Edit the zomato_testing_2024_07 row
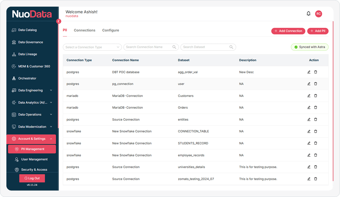Image resolution: width=340 pixels, height=197 pixels. 309,179
